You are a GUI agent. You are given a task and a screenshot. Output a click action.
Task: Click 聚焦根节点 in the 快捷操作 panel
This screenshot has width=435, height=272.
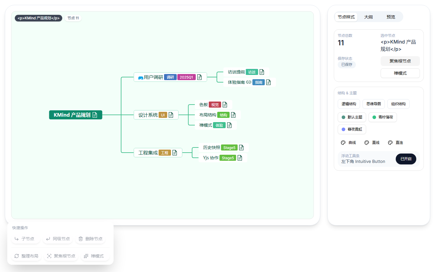(61, 256)
